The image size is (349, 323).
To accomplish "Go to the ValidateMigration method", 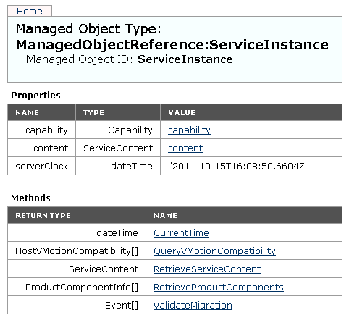I will pos(193,305).
